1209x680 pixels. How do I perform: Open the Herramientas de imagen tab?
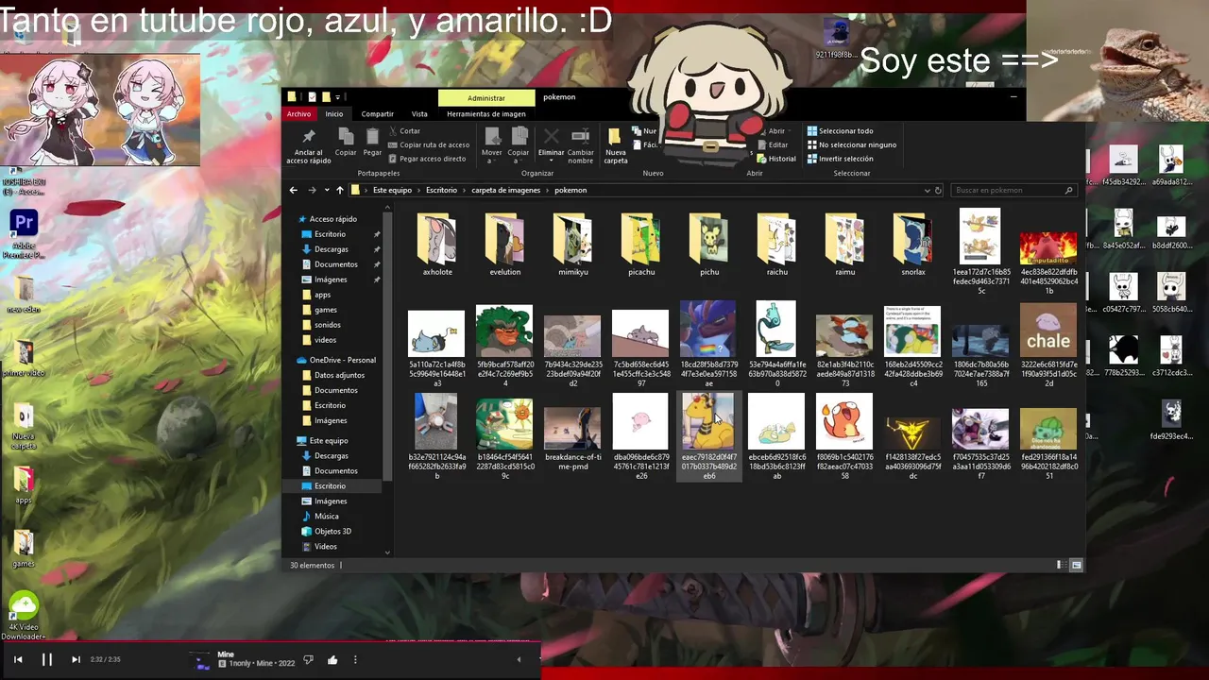point(485,114)
